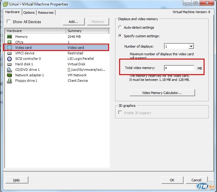Click the Video card monitor icon
The width and height of the screenshot is (217, 192).
(9, 48)
